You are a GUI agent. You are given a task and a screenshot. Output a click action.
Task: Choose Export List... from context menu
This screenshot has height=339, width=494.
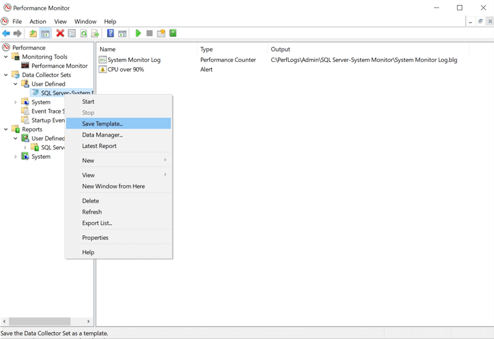point(119,223)
